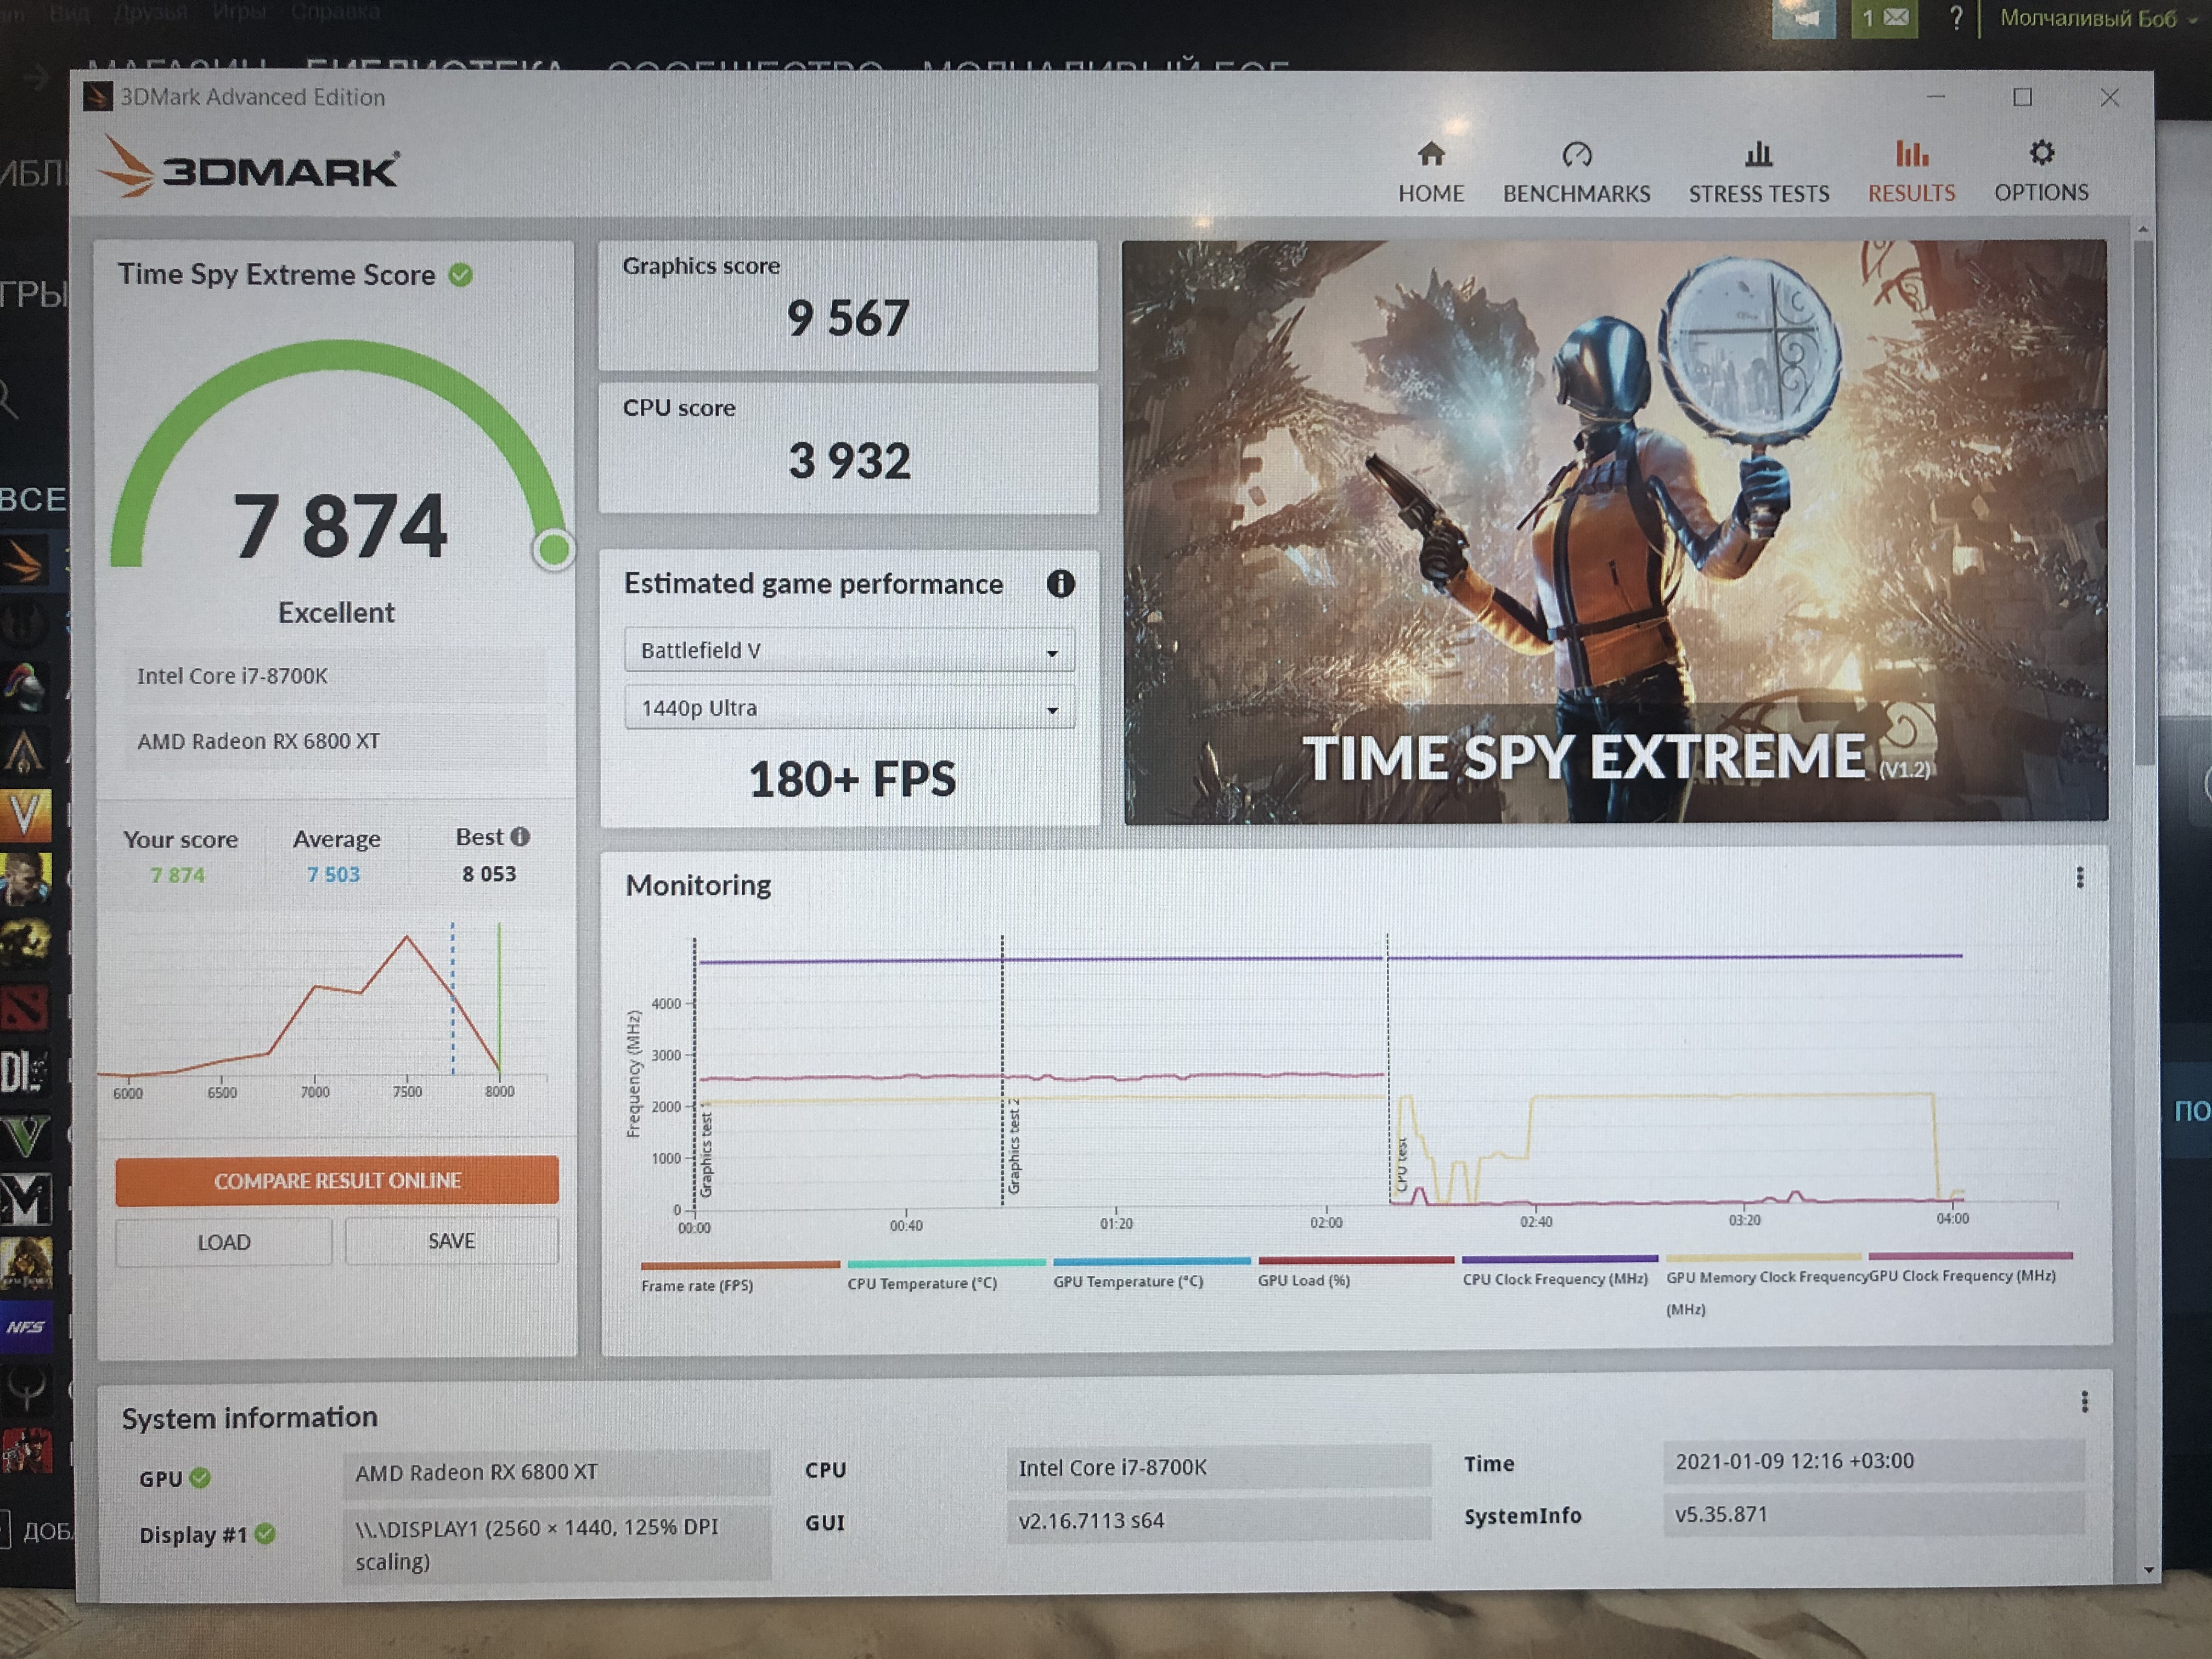
Task: Go to the Stress Tests chart icon
Action: [x=1758, y=155]
